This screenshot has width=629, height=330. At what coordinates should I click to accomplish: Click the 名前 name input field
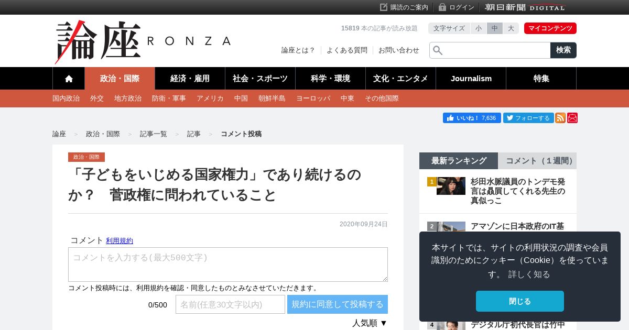point(230,304)
